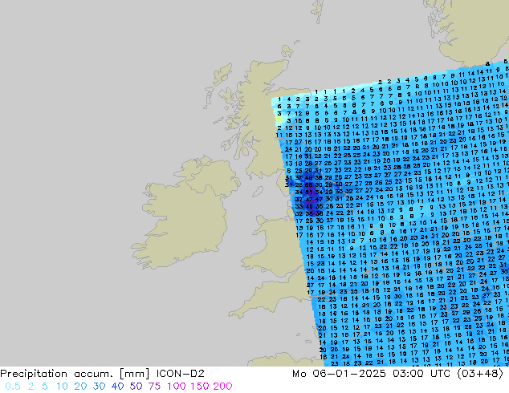Pick the purple 75 mm legend value
Image resolution: width=509 pixels, height=393 pixels.
(x=154, y=387)
